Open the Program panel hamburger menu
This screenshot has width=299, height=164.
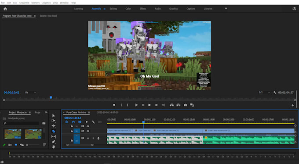pyautogui.click(x=34, y=16)
